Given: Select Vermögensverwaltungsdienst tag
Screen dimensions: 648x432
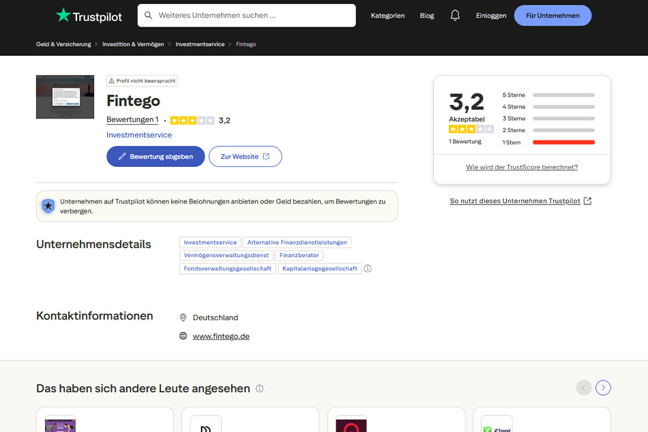Looking at the screenshot, I should 226,256.
